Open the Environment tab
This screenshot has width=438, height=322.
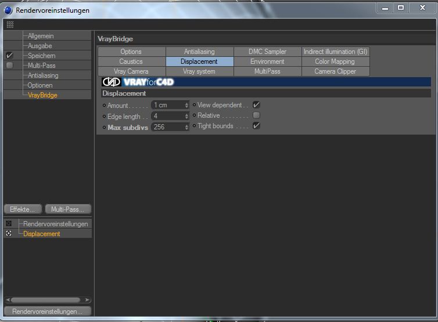pos(268,61)
